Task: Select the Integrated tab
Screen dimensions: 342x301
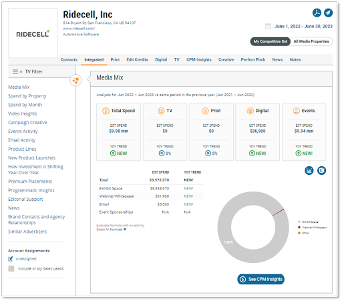Action: [x=94, y=59]
